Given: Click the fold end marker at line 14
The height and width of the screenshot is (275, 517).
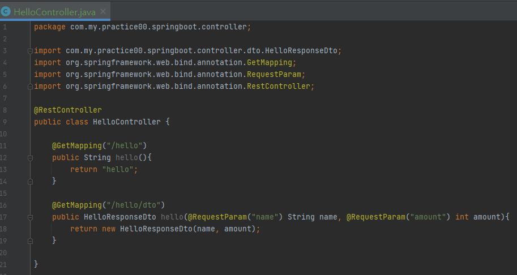Looking at the screenshot, I should point(30,182).
